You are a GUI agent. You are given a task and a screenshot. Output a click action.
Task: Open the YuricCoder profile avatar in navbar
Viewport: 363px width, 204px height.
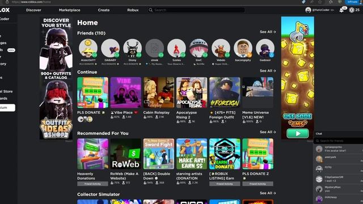[308, 10]
